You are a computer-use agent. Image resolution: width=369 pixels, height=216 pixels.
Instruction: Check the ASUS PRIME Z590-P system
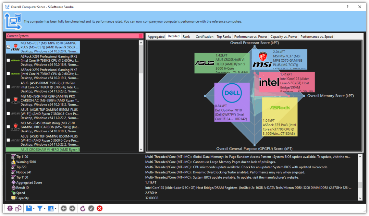[9, 87]
